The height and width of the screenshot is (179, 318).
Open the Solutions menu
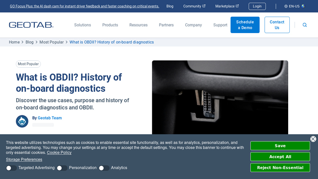tap(83, 25)
